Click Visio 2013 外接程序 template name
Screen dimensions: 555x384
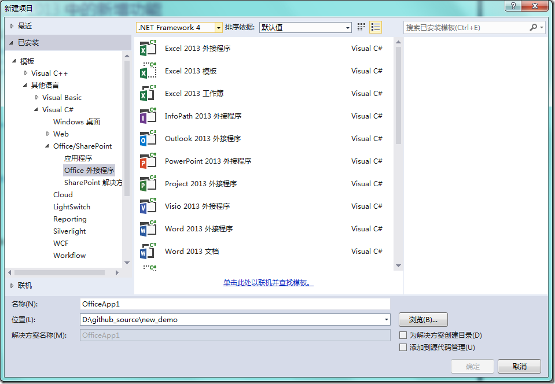click(197, 206)
